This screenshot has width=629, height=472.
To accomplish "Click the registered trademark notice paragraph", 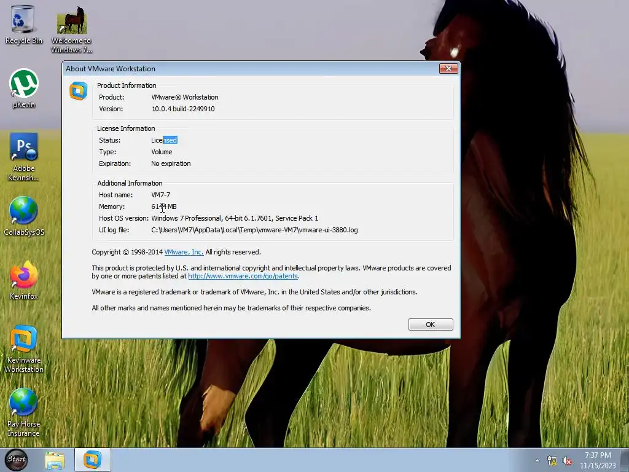I will tap(255, 292).
